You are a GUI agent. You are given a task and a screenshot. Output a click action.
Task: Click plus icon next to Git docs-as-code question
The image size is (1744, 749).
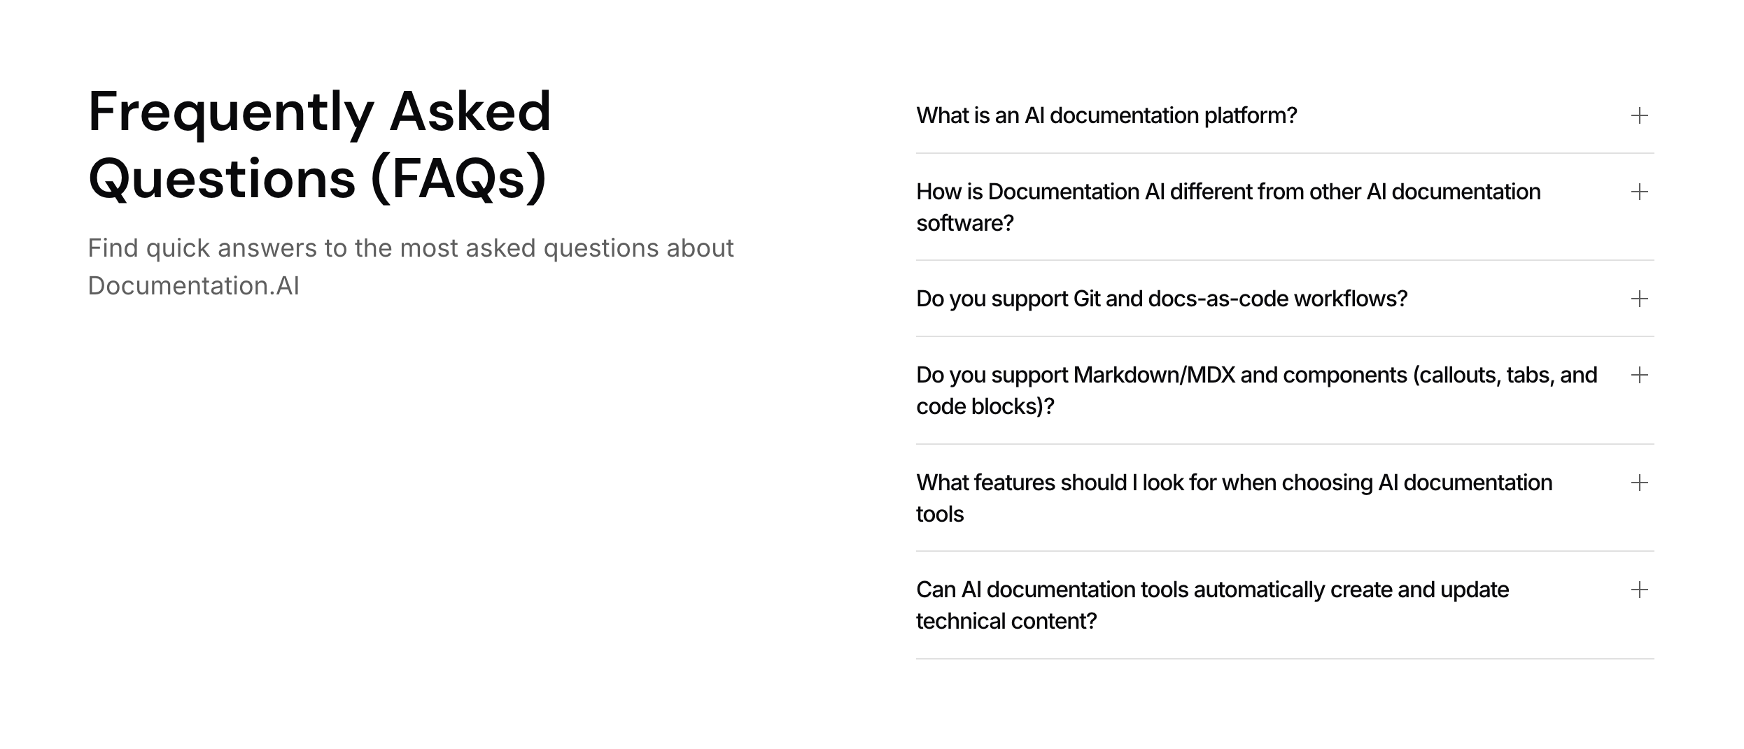(x=1639, y=299)
